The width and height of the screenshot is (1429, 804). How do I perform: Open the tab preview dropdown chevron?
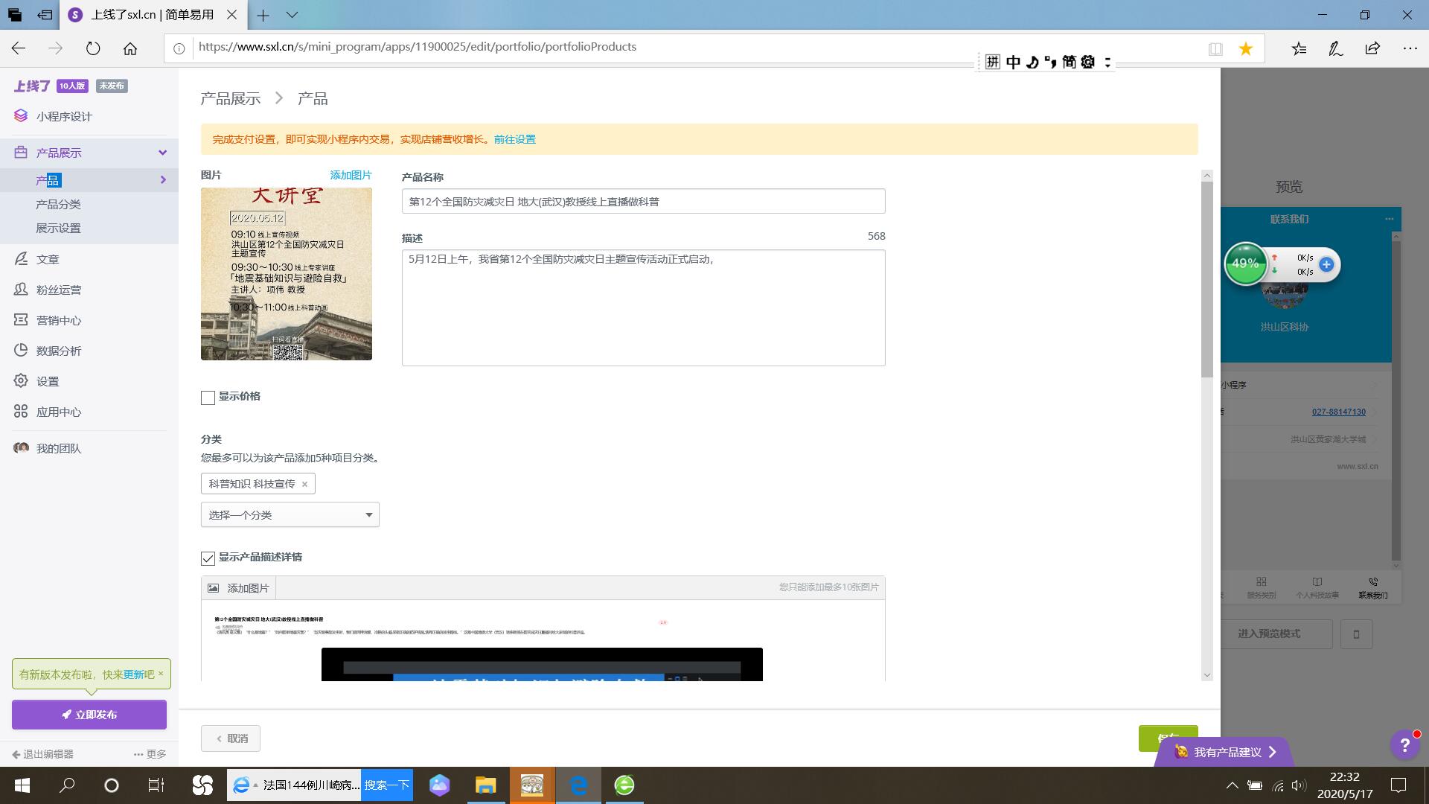click(292, 15)
